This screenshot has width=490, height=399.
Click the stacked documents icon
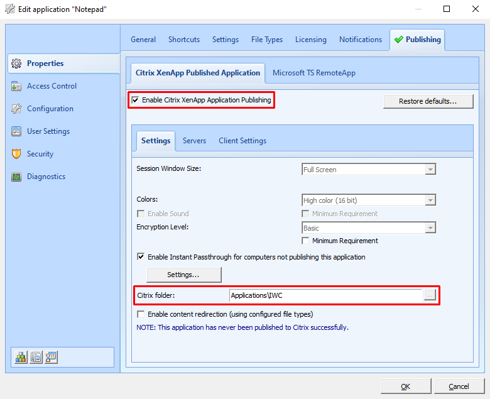pyautogui.click(x=36, y=357)
